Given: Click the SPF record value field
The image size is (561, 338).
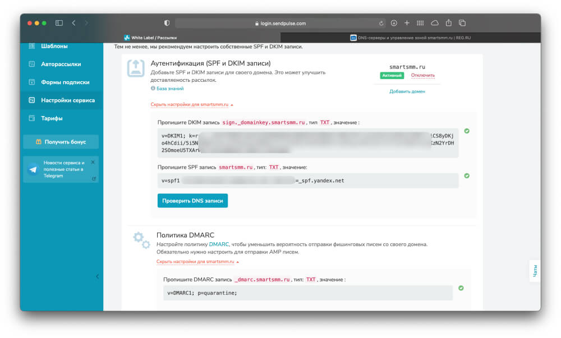Looking at the screenshot, I should click(308, 180).
